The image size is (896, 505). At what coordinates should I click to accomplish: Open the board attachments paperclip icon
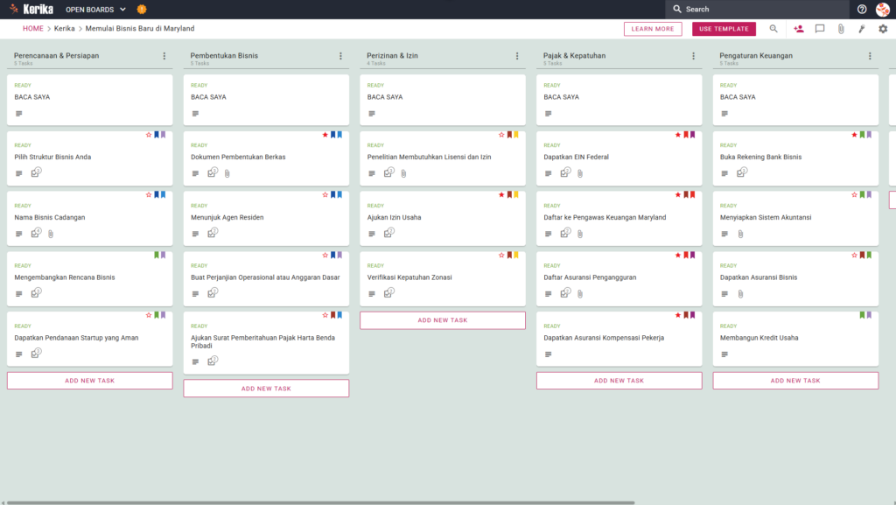click(841, 29)
